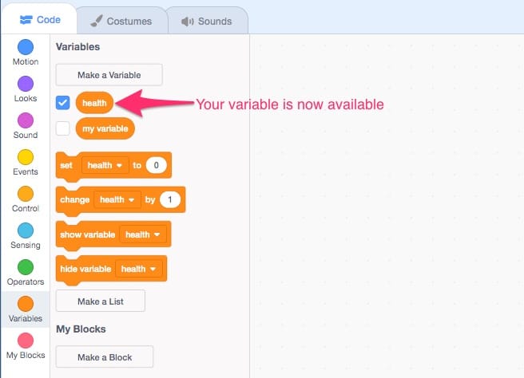Screen dimensions: 524x378
Task: Open the Sound blocks category
Action: [26, 120]
